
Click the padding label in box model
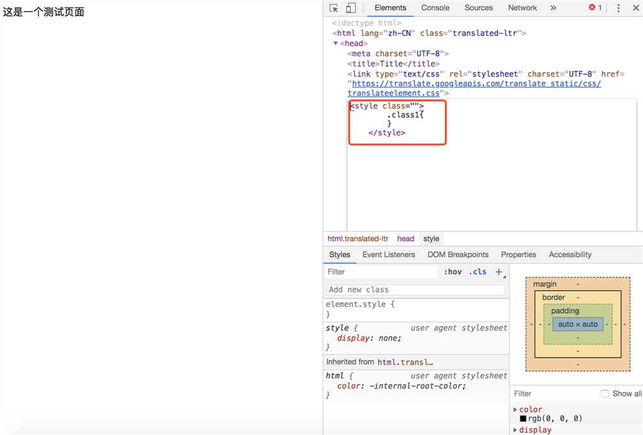(x=564, y=311)
